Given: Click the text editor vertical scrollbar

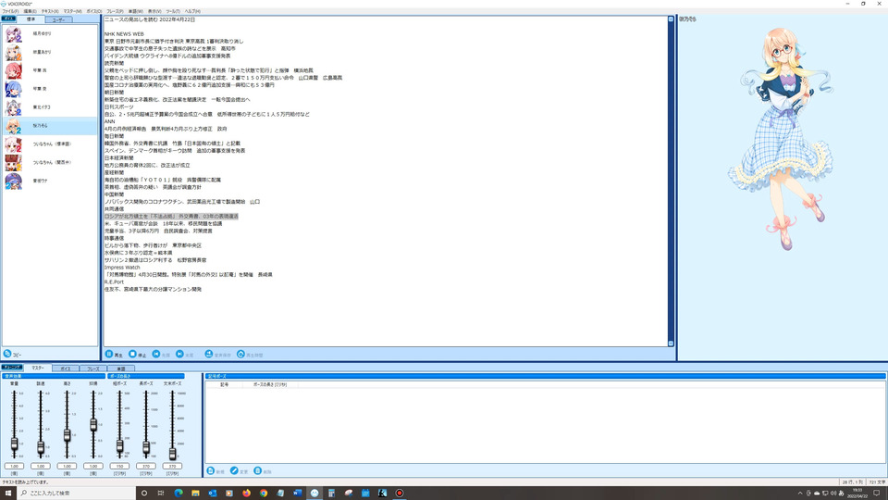Looking at the screenshot, I should coord(671,181).
